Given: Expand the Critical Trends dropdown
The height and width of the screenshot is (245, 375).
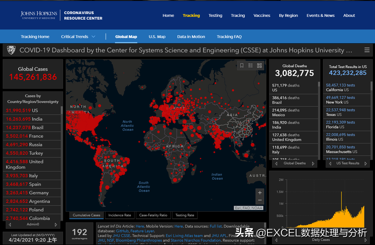Looking at the screenshot, I should [x=78, y=37].
